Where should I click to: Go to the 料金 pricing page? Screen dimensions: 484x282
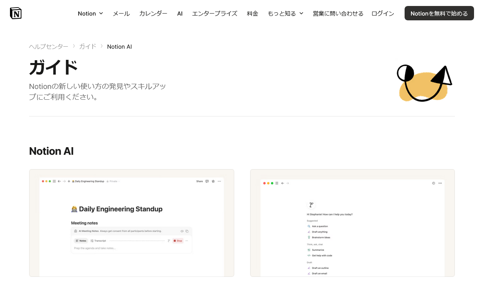point(253,13)
